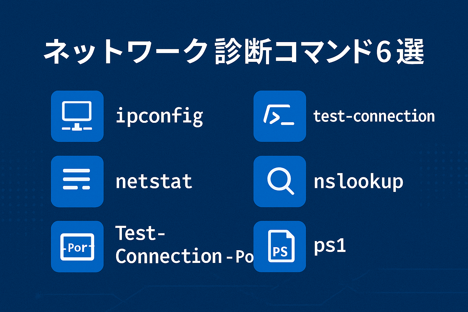Open the list lines icon next to netstat
The height and width of the screenshot is (312, 468).
pyautogui.click(x=77, y=181)
